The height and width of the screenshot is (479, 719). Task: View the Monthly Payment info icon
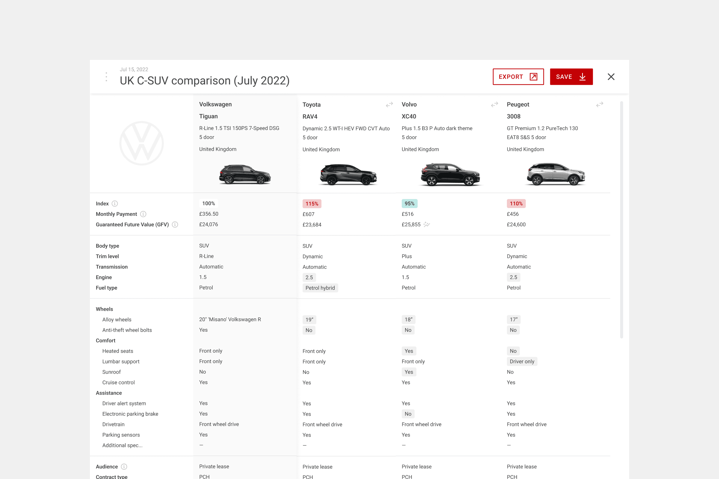143,214
